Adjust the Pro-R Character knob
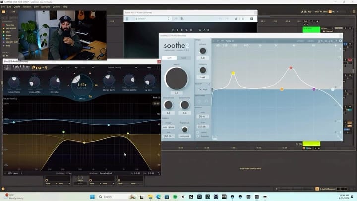Viewport: 357px width, 201px height. pos(35,82)
